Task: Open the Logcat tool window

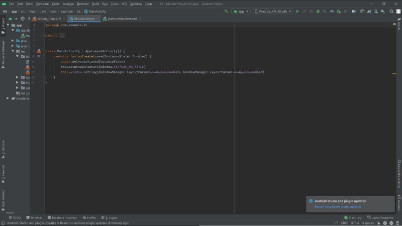Action: (x=110, y=217)
